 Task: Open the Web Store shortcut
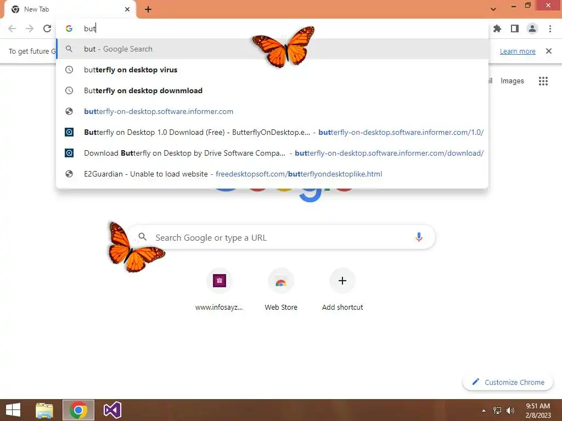[281, 289]
